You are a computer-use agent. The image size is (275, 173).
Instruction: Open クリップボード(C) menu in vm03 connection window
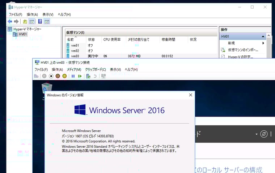[96, 69]
